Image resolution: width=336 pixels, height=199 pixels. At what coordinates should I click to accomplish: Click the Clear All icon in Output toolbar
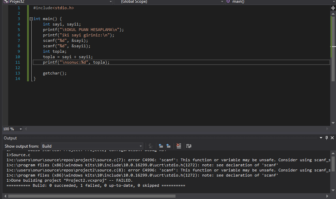(179, 146)
